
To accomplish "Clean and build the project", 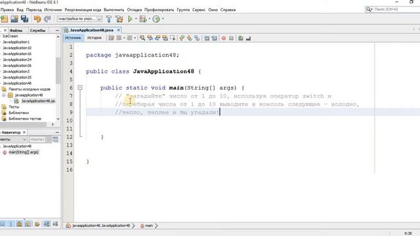I will click(119, 19).
